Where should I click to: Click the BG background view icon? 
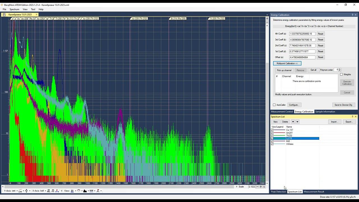click(x=72, y=191)
